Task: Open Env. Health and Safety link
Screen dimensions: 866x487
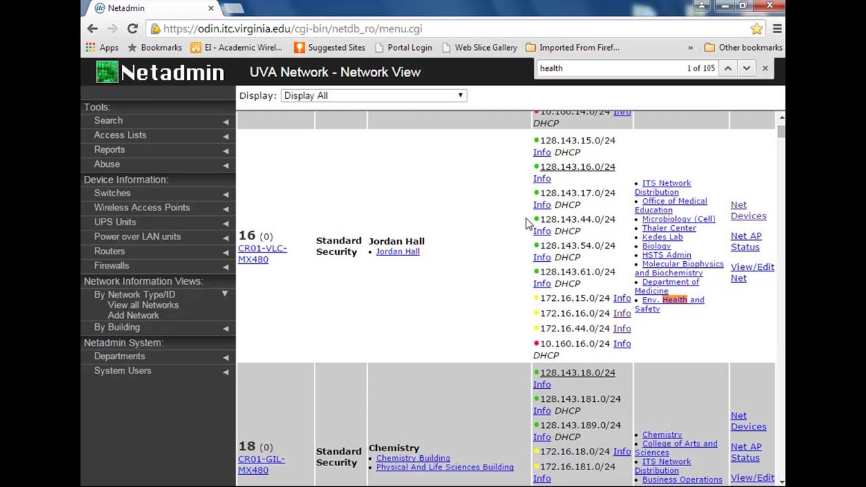Action: coord(670,304)
